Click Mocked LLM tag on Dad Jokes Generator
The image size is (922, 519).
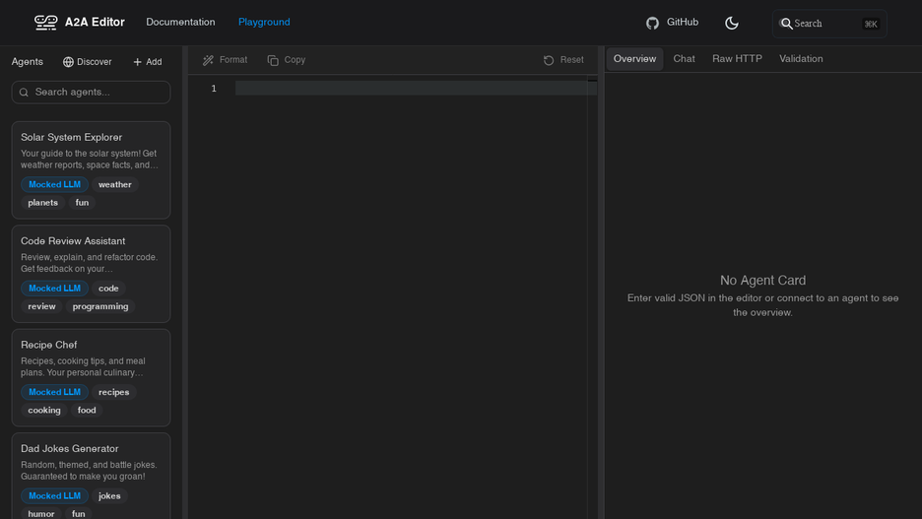tap(55, 496)
